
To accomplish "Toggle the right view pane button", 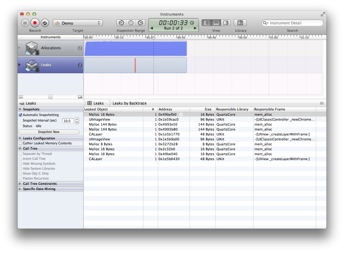I will [x=226, y=23].
